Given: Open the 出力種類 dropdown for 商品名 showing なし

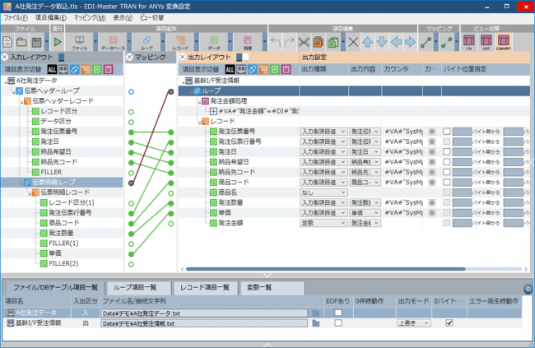Looking at the screenshot, I should [323, 193].
